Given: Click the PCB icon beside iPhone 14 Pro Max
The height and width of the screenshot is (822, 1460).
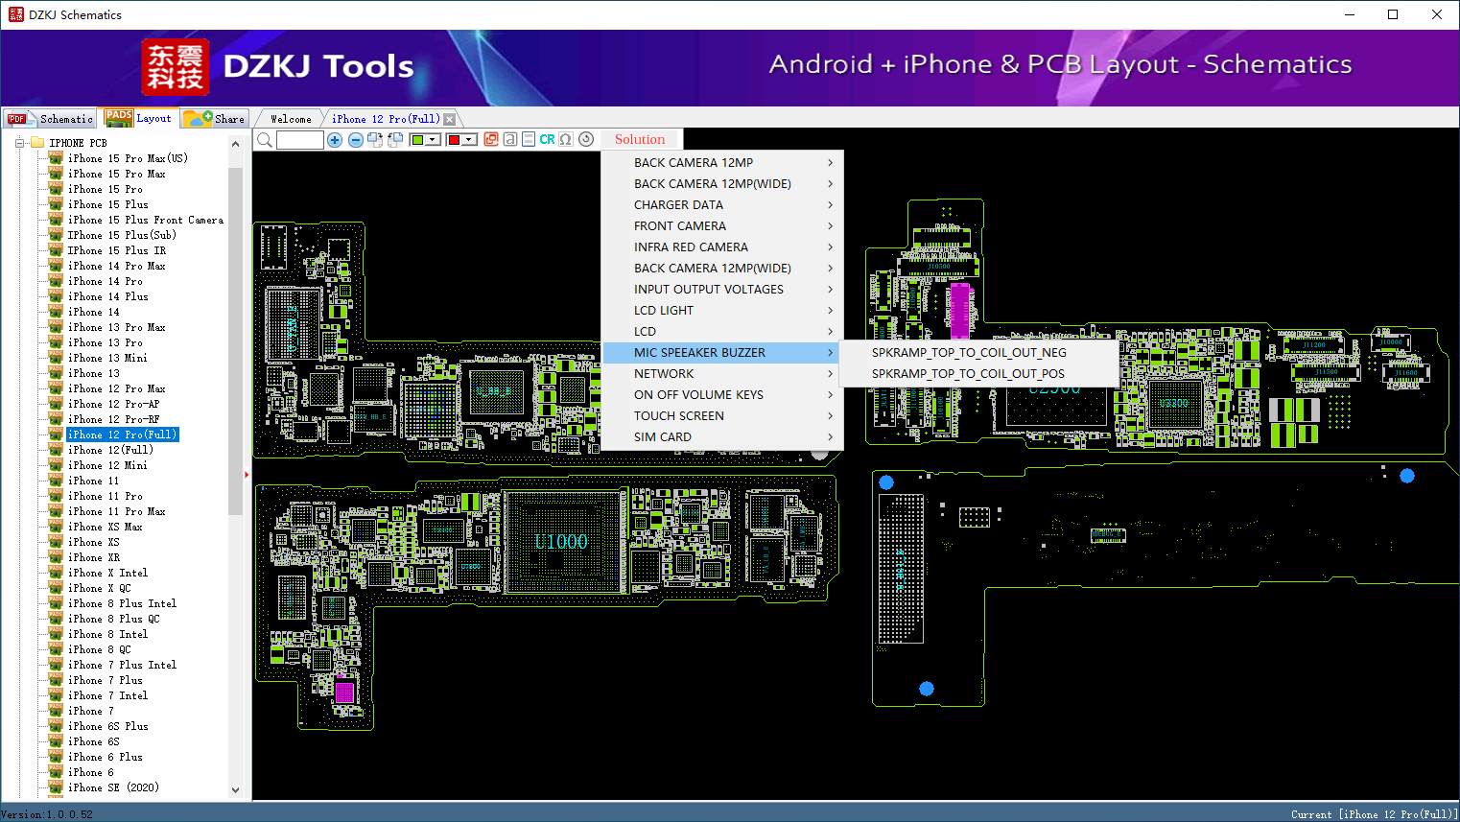Looking at the screenshot, I should coord(56,266).
